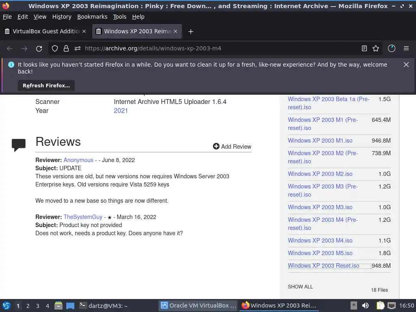Screen dimensions: 416x312
Task: Close the Windows XP 2003 Reimagination tab
Action: (175, 31)
